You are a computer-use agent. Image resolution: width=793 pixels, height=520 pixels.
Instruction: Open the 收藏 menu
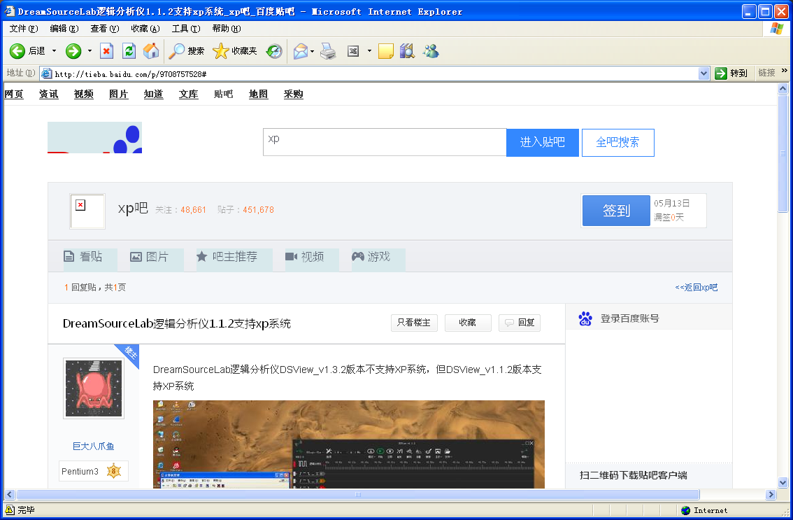tap(145, 29)
